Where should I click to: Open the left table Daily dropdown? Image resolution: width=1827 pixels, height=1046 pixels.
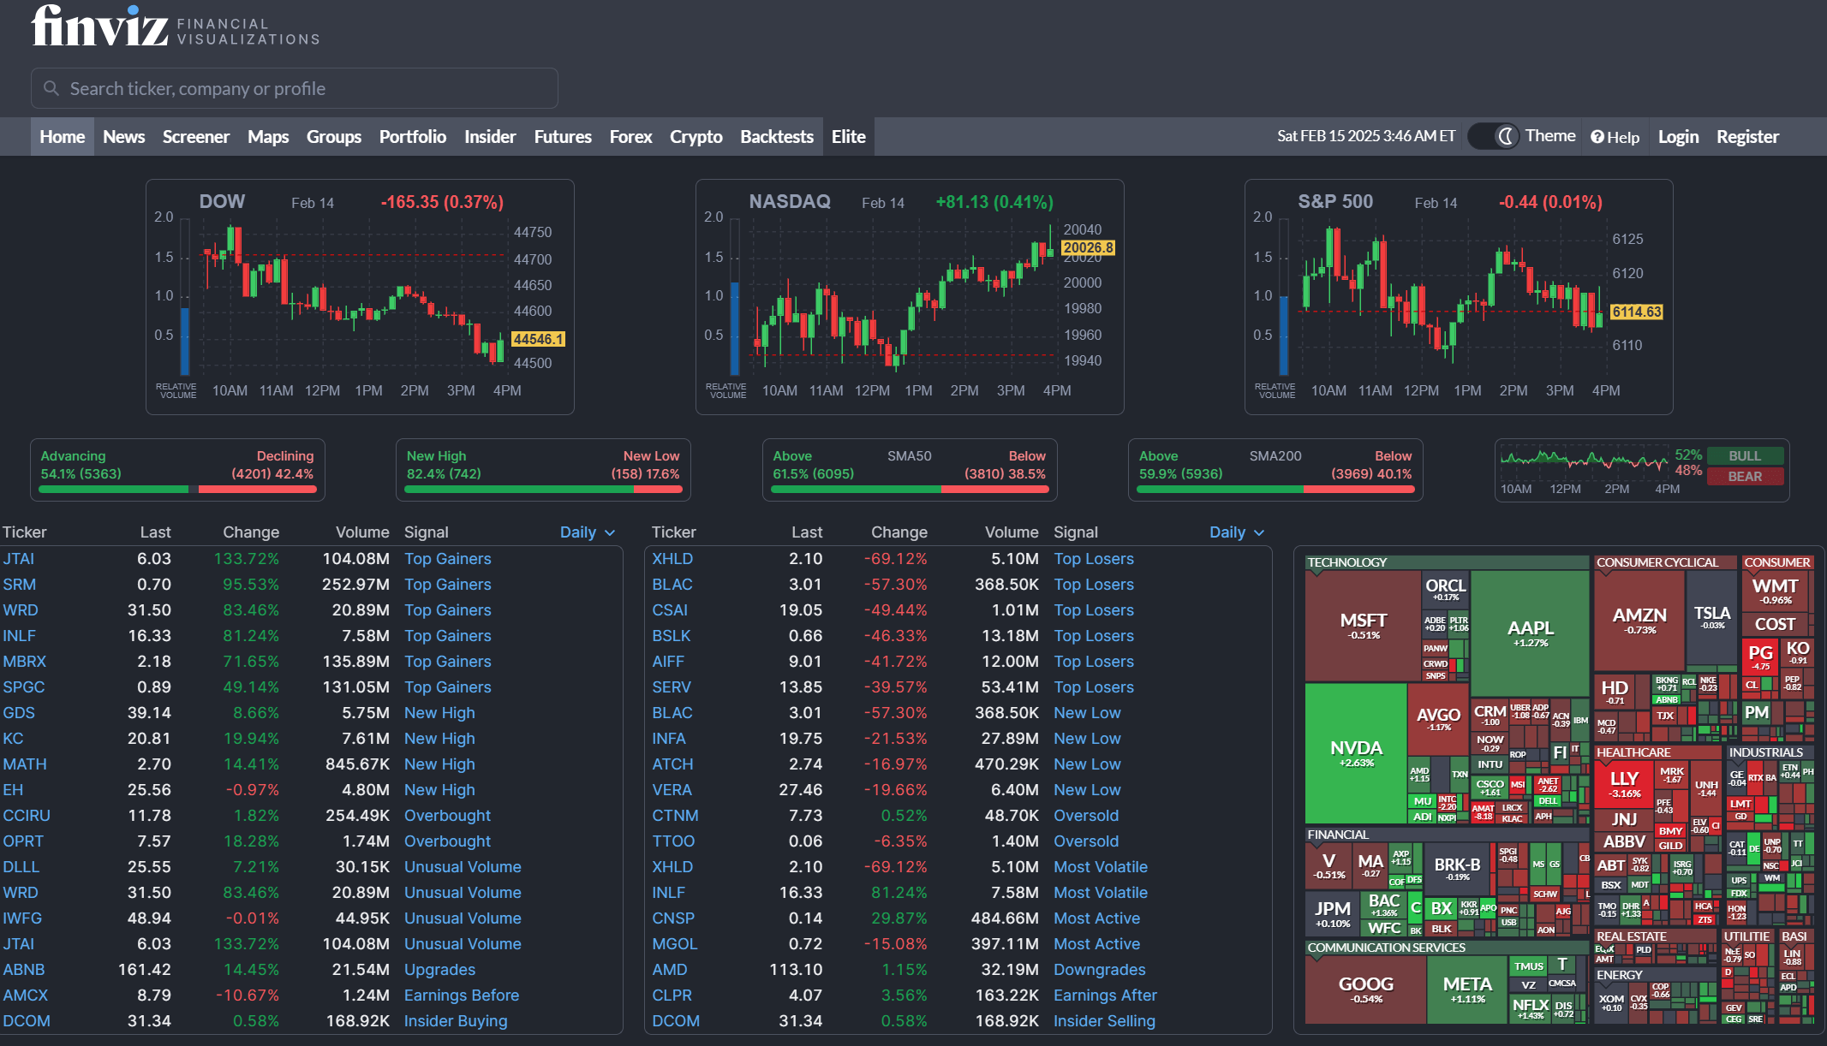588,532
